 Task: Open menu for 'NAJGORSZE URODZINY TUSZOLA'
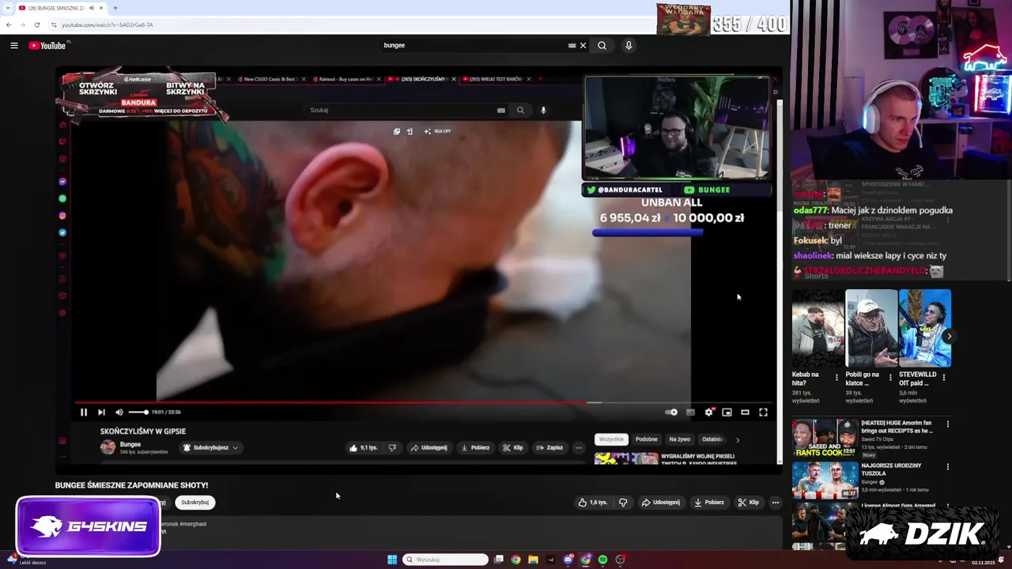tap(948, 467)
